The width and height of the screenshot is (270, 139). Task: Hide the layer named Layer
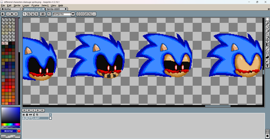point(24,118)
